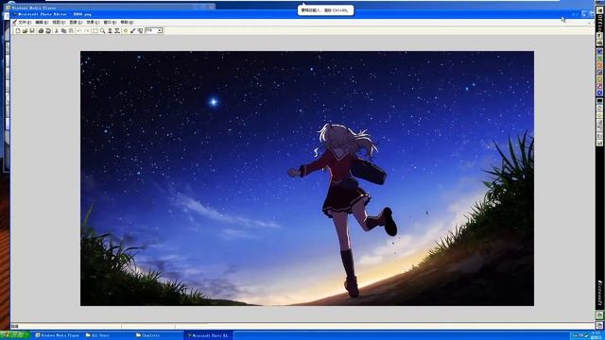Open the zoom percentage dropdown arrow
The image size is (605, 340).
(160, 30)
